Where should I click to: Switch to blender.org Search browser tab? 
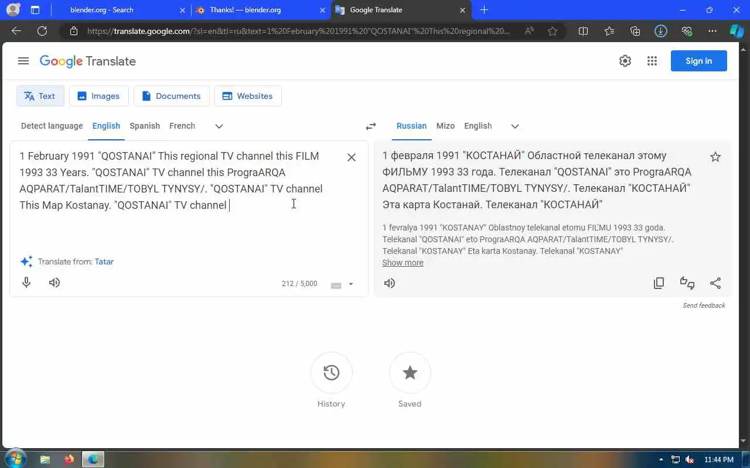point(120,10)
